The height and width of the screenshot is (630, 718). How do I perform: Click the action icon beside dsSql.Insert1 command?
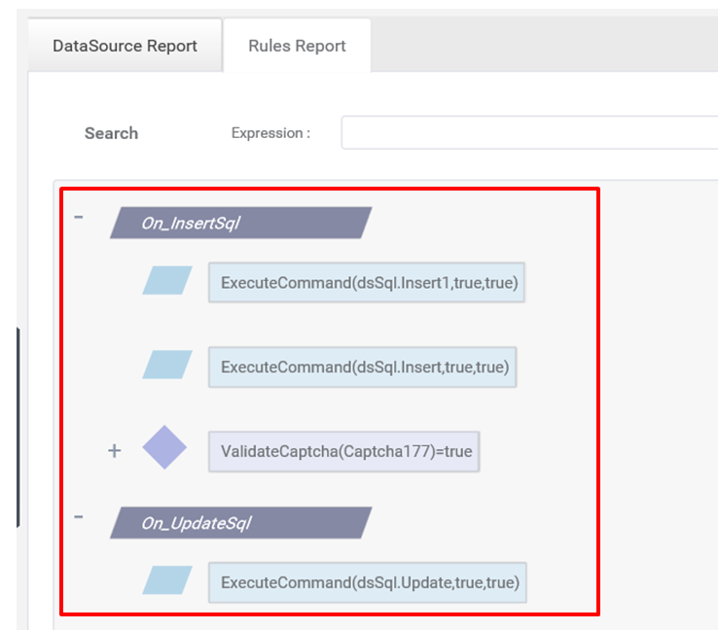(x=167, y=280)
